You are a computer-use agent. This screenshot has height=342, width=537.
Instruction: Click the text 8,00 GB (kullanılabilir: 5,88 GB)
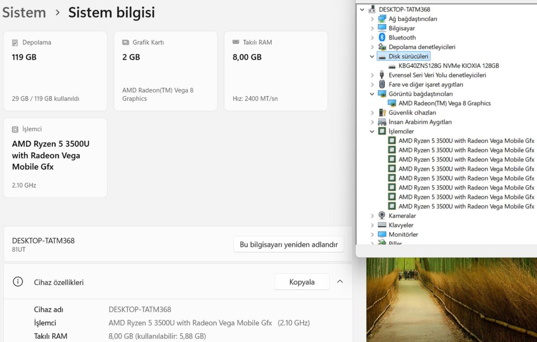click(x=157, y=336)
